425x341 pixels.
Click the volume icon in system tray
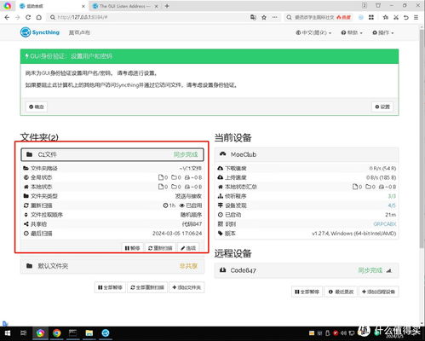click(343, 333)
